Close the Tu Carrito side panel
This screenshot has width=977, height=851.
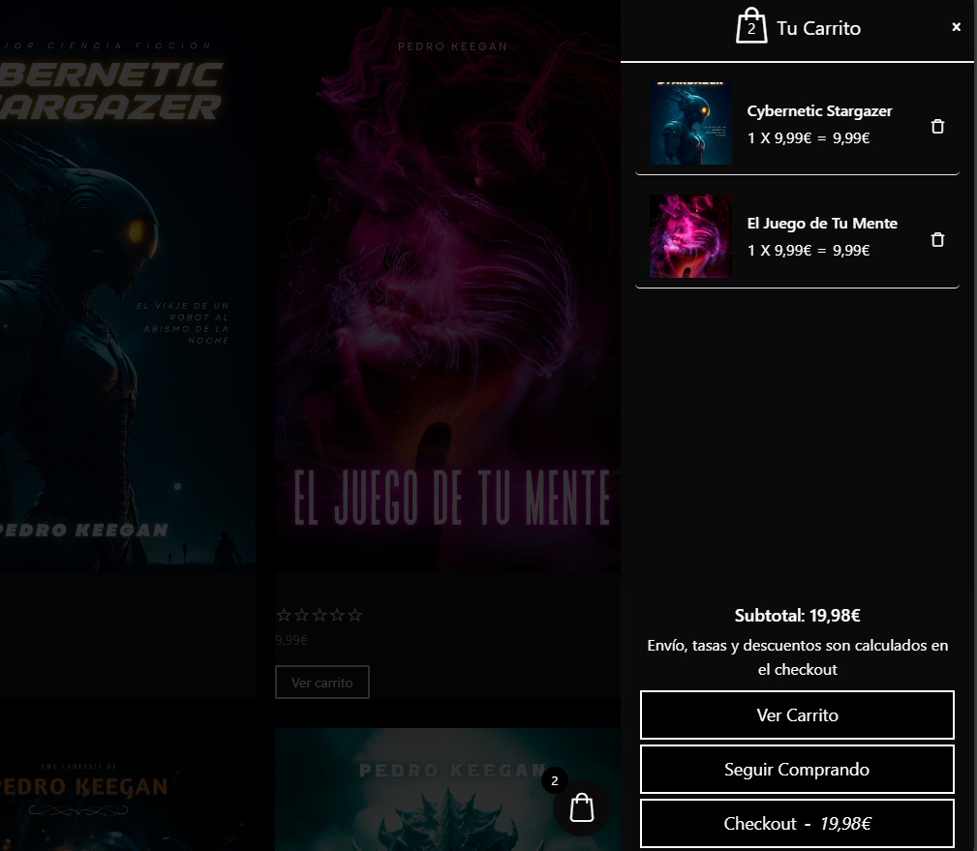(x=956, y=27)
